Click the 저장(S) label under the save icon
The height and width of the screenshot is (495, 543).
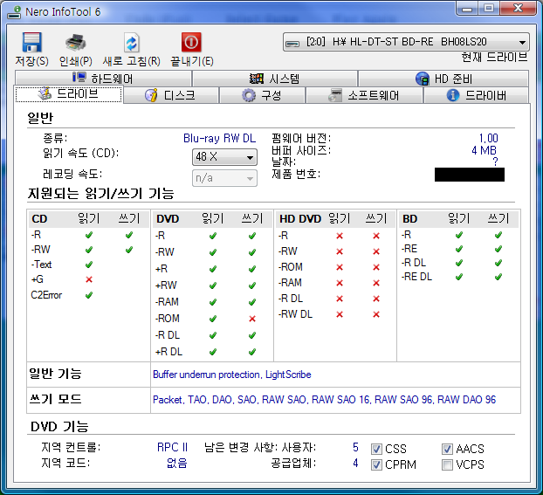(x=31, y=61)
